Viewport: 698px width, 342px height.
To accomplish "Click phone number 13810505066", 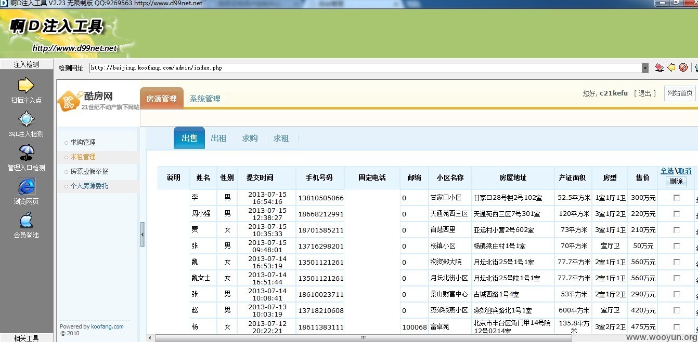I will [x=321, y=198].
